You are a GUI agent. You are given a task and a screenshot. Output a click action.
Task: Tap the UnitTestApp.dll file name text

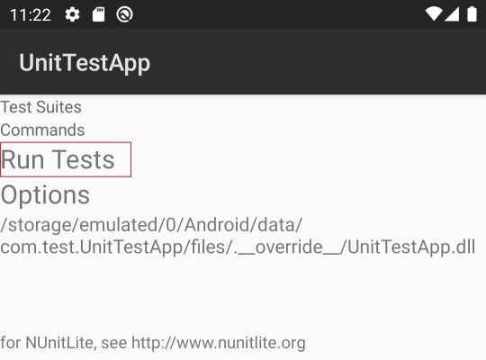coord(411,247)
